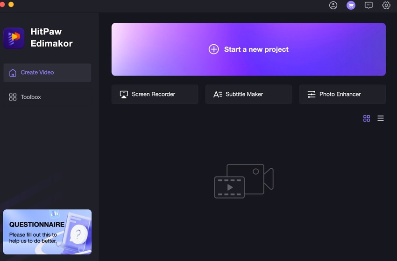This screenshot has width=397, height=261.
Task: Click the HitPaw Edimakor app logo
Action: (x=14, y=38)
